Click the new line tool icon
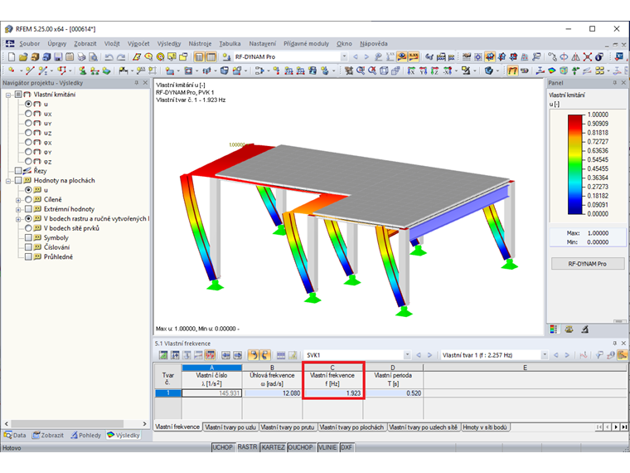Screen dimensions: 630x473 (x=30, y=71)
